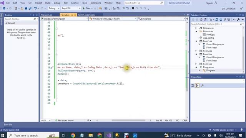The image size is (246, 138).
Task: Click the Categorized icon in Properties panel
Action: point(193,85)
